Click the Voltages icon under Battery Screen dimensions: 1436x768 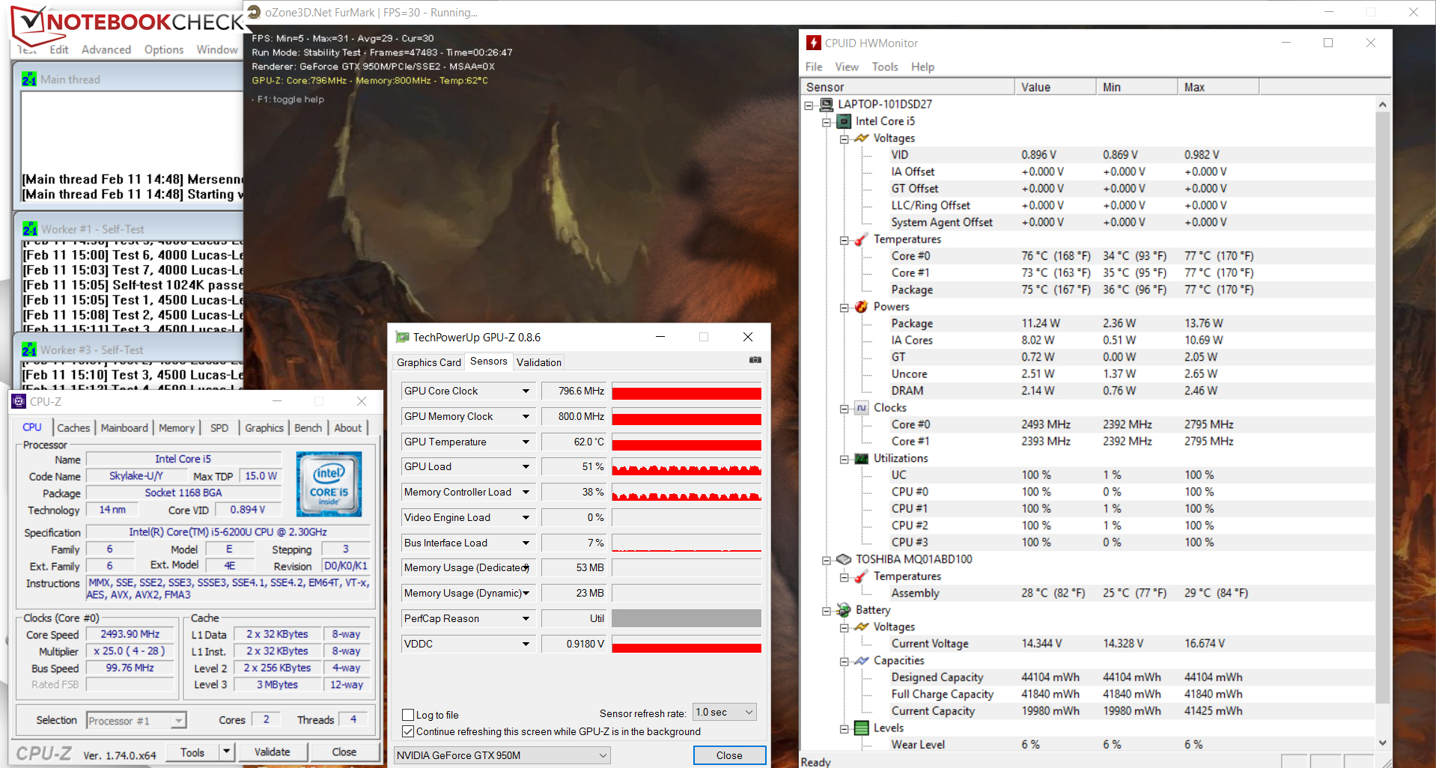pos(862,627)
